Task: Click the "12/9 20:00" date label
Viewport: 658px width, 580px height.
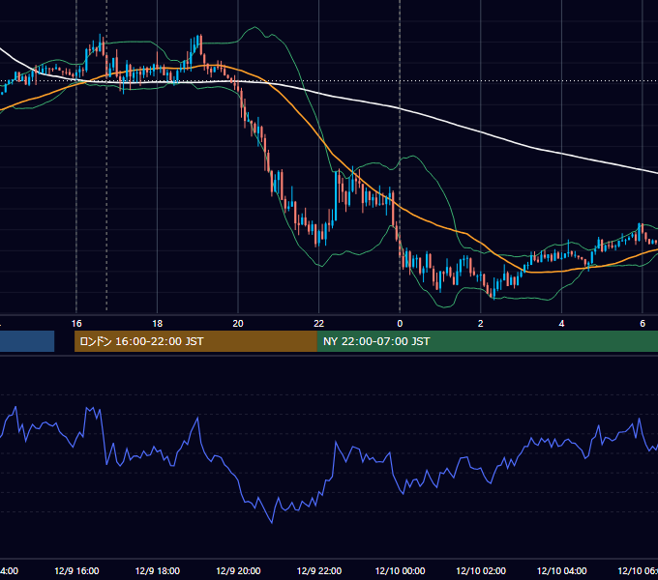Action: point(238,570)
